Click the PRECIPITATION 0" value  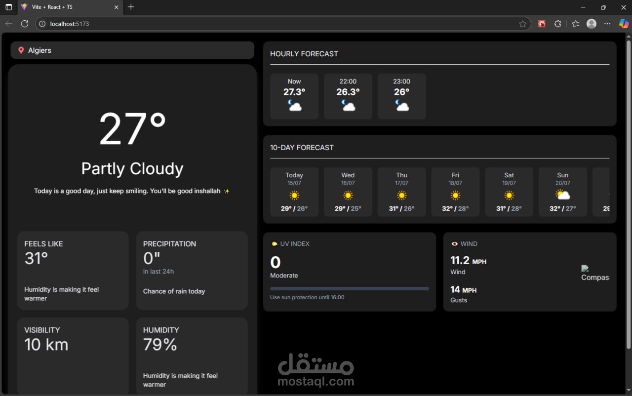(x=152, y=258)
